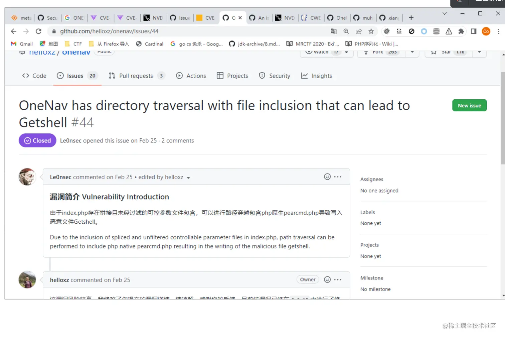This screenshot has height=338, width=505.
Task: Open the Projects tab
Action: coord(232,76)
